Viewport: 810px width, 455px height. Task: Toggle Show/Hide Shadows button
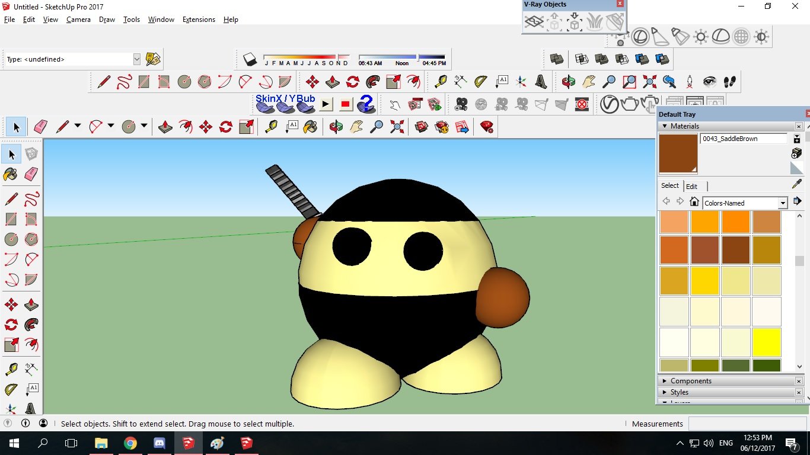(x=250, y=59)
